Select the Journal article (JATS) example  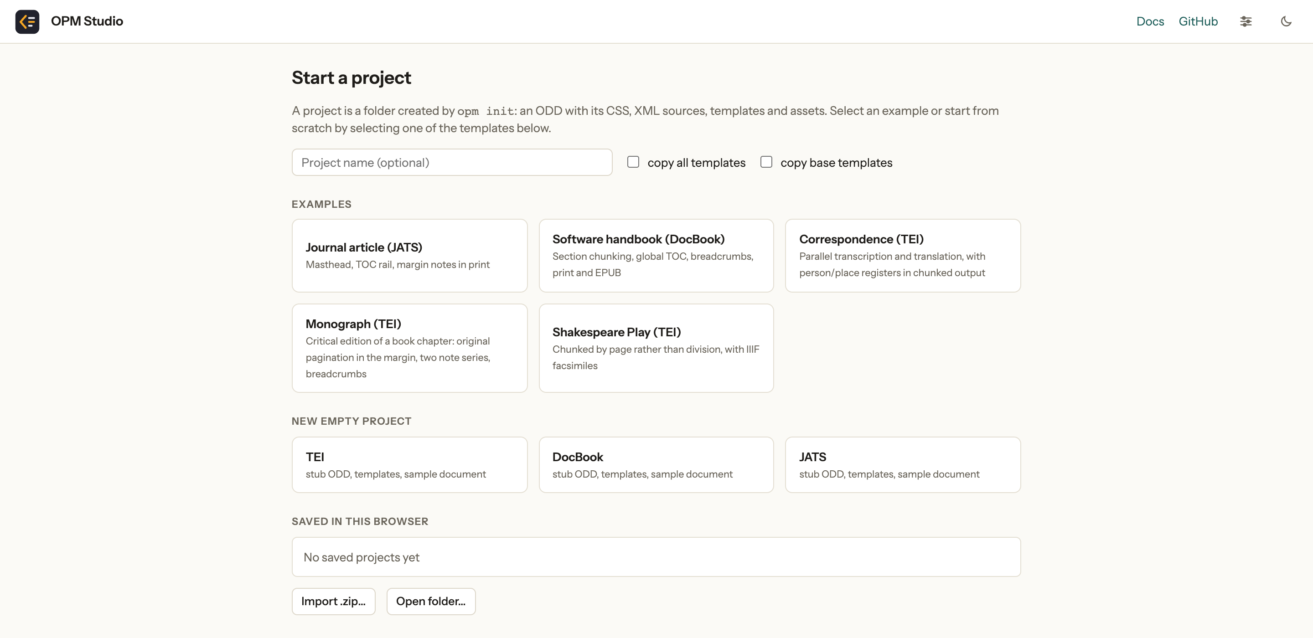(409, 256)
